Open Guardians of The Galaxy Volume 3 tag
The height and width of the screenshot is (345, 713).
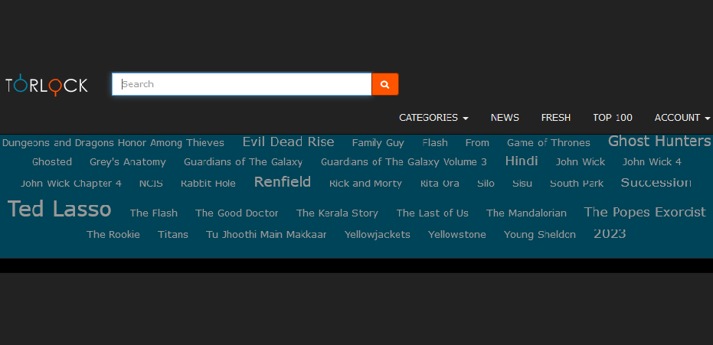pyautogui.click(x=404, y=162)
